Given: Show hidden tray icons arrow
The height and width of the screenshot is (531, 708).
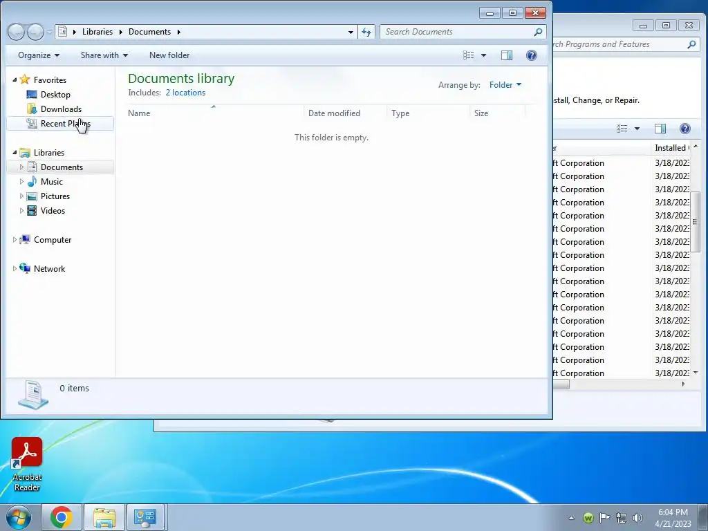Looking at the screenshot, I should coord(571,518).
